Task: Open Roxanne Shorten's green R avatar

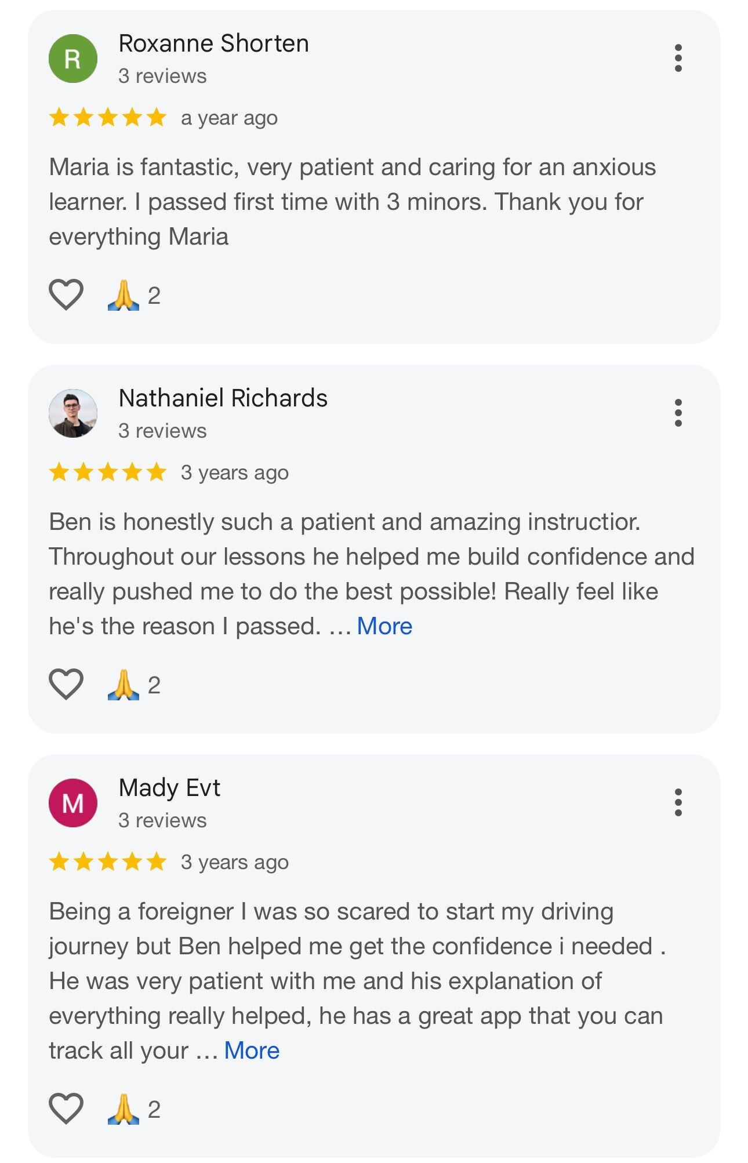Action: click(x=73, y=59)
